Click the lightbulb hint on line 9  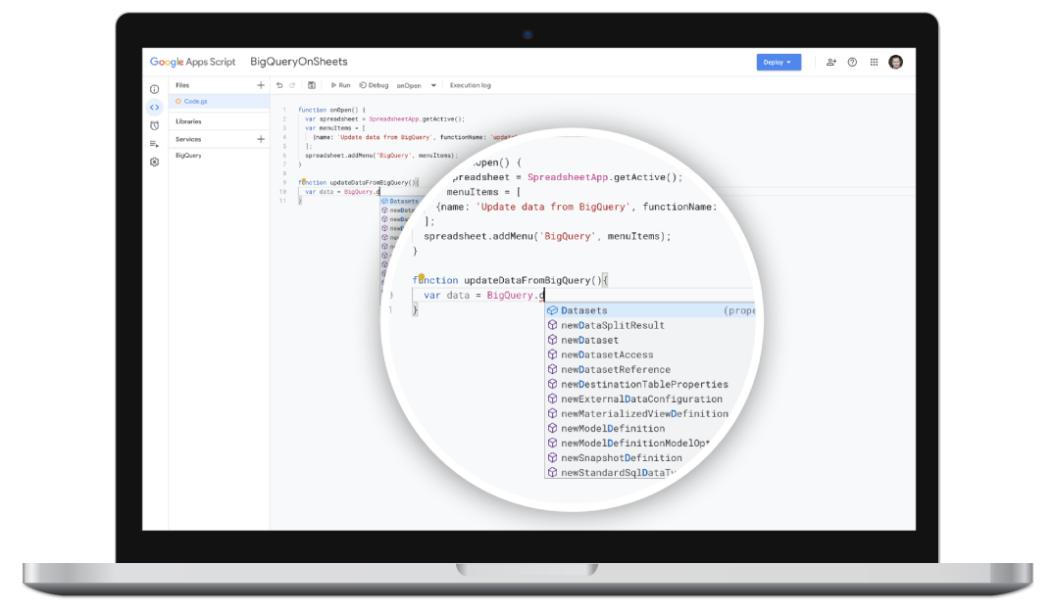tap(303, 181)
